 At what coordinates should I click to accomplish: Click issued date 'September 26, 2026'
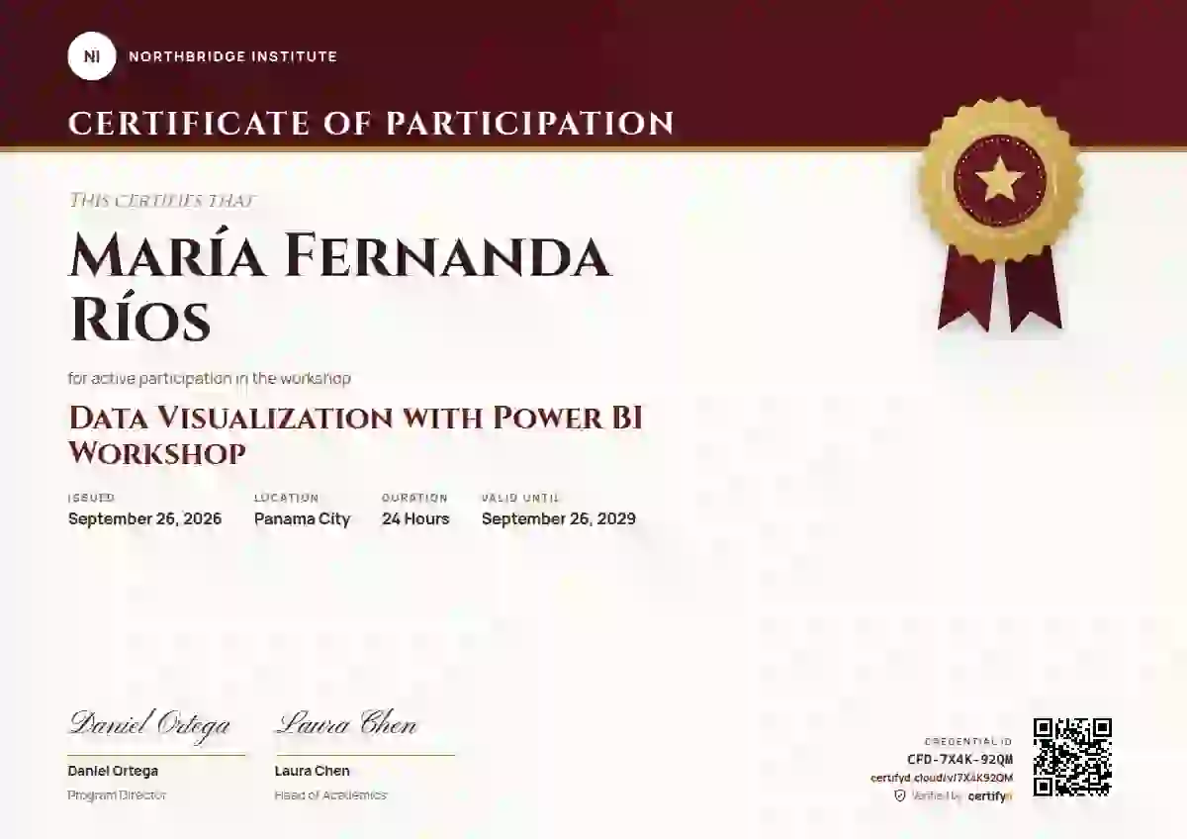coord(144,518)
